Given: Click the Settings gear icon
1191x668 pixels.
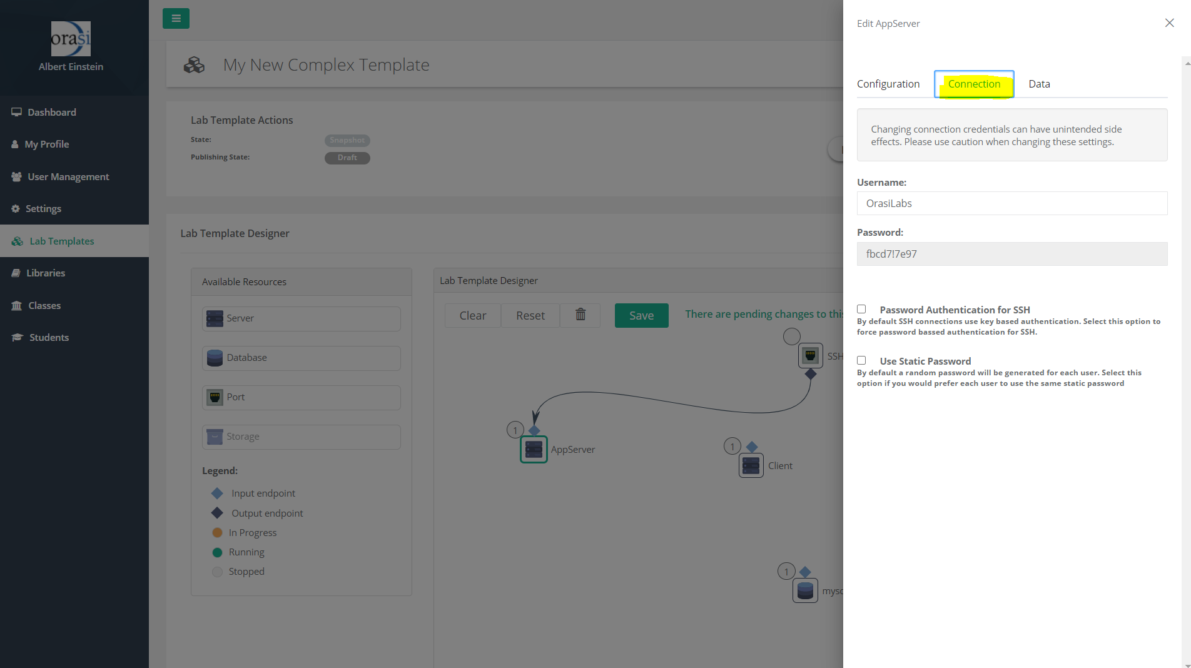Looking at the screenshot, I should [16, 208].
